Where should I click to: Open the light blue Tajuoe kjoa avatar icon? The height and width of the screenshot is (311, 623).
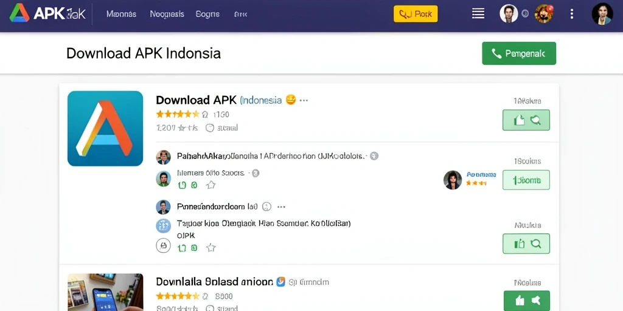(x=163, y=226)
